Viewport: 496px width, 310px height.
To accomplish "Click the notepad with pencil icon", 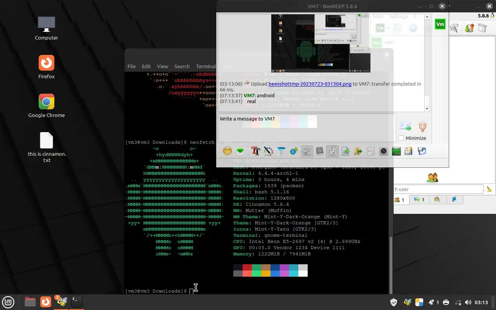I will click(x=408, y=151).
